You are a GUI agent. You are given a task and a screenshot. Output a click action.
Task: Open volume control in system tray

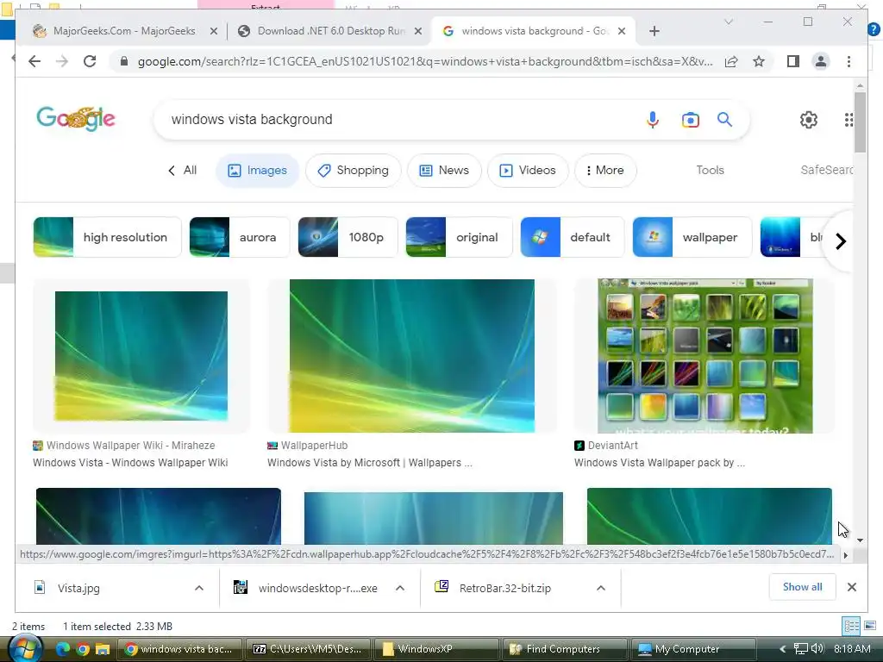pyautogui.click(x=817, y=648)
